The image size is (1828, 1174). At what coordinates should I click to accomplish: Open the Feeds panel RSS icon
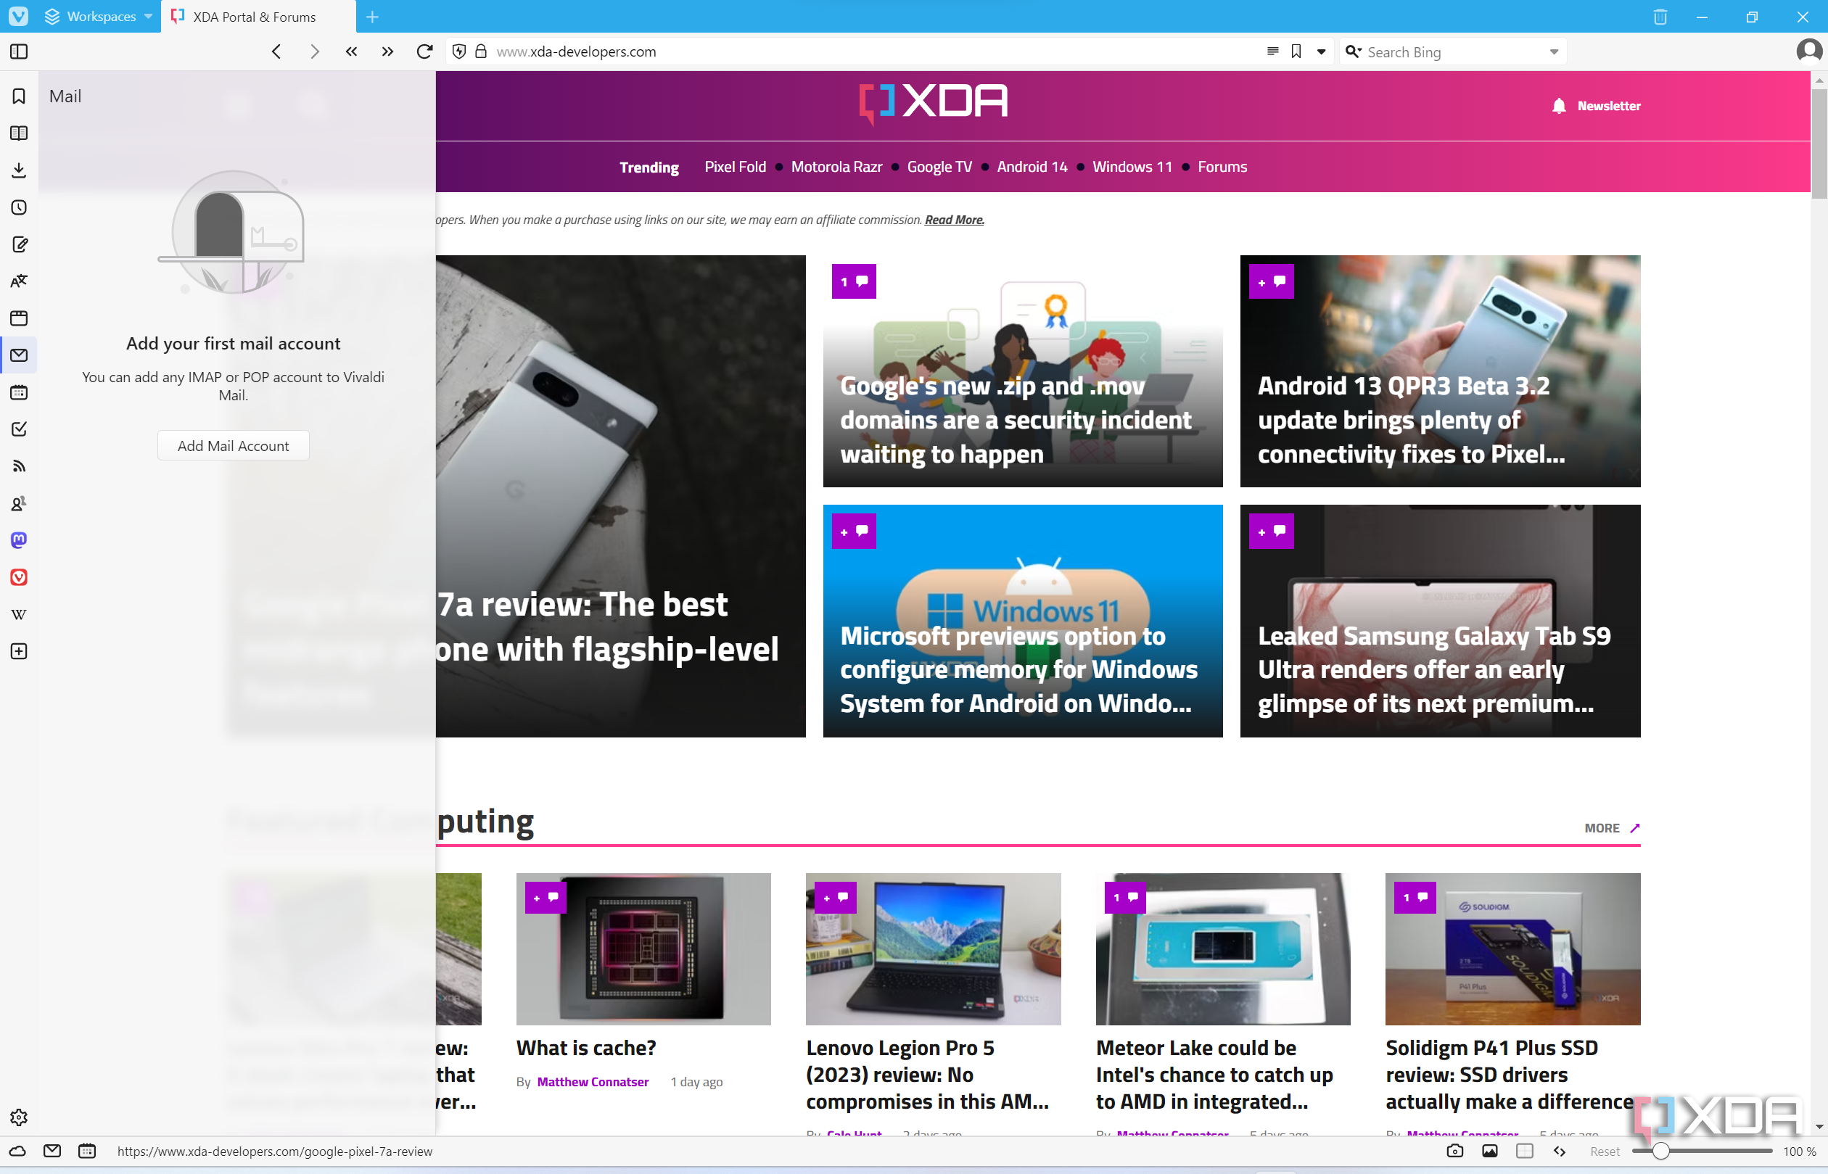[x=19, y=466]
